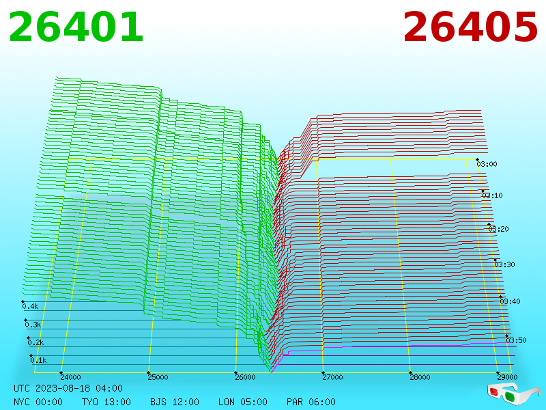Click the 03:50 time axis label
The width and height of the screenshot is (546, 410).
click(x=517, y=340)
